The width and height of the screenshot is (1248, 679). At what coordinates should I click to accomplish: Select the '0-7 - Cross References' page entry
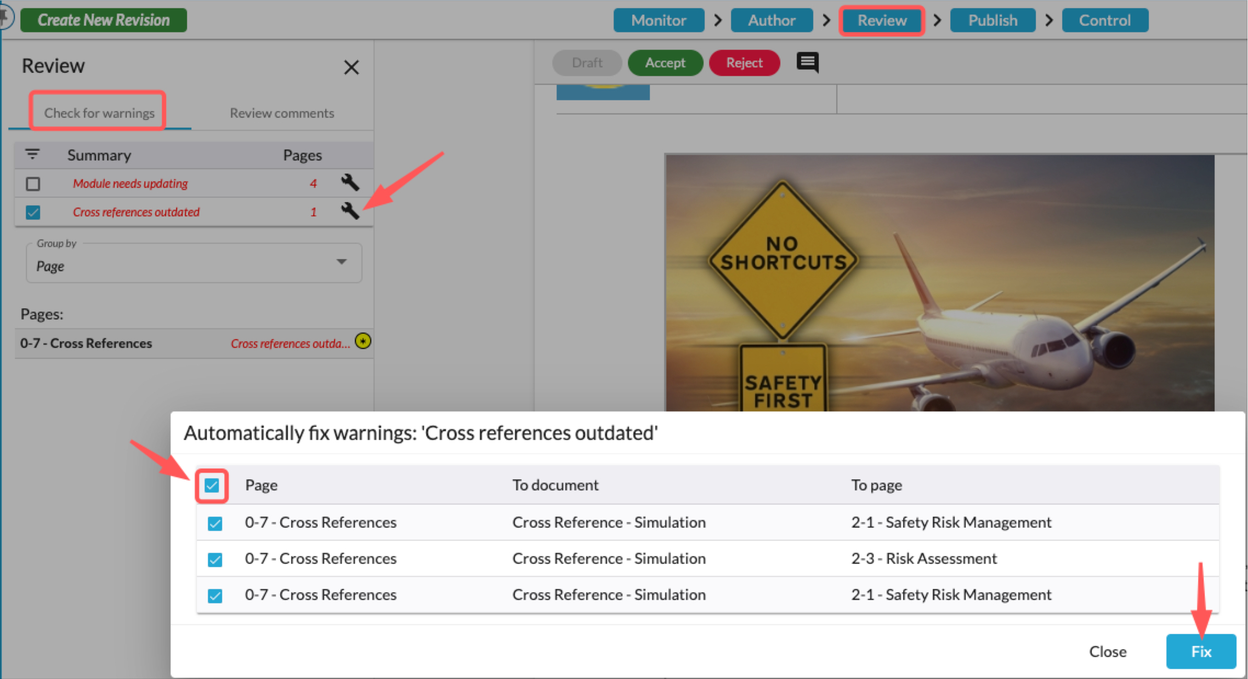coord(86,343)
